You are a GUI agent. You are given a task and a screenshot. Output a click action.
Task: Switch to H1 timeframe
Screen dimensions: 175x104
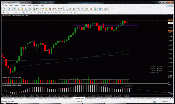pyautogui.click(x=60, y=13)
